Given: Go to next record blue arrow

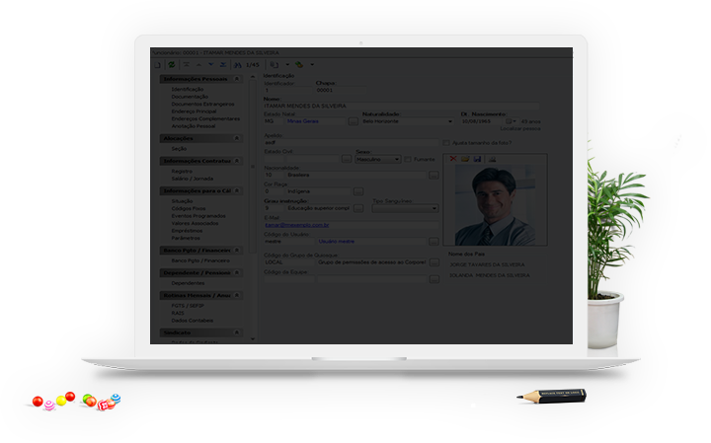Looking at the screenshot, I should pos(211,65).
